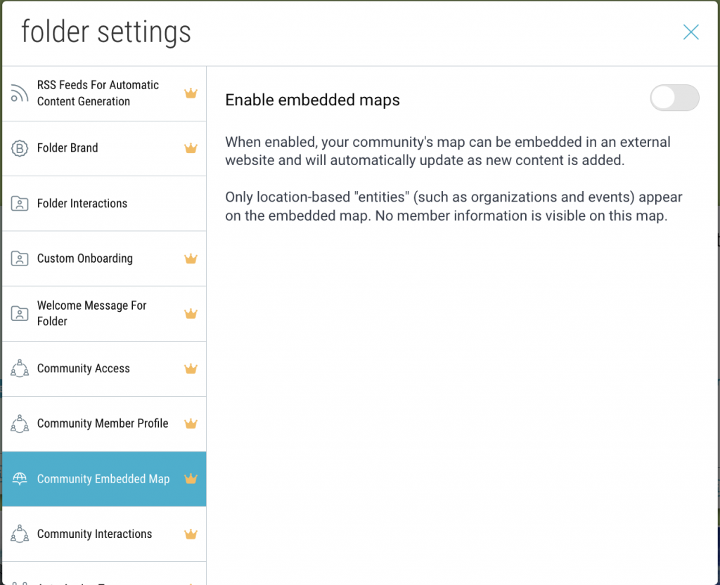Switch to Community Interactions section
The height and width of the screenshot is (585, 720).
click(x=94, y=534)
